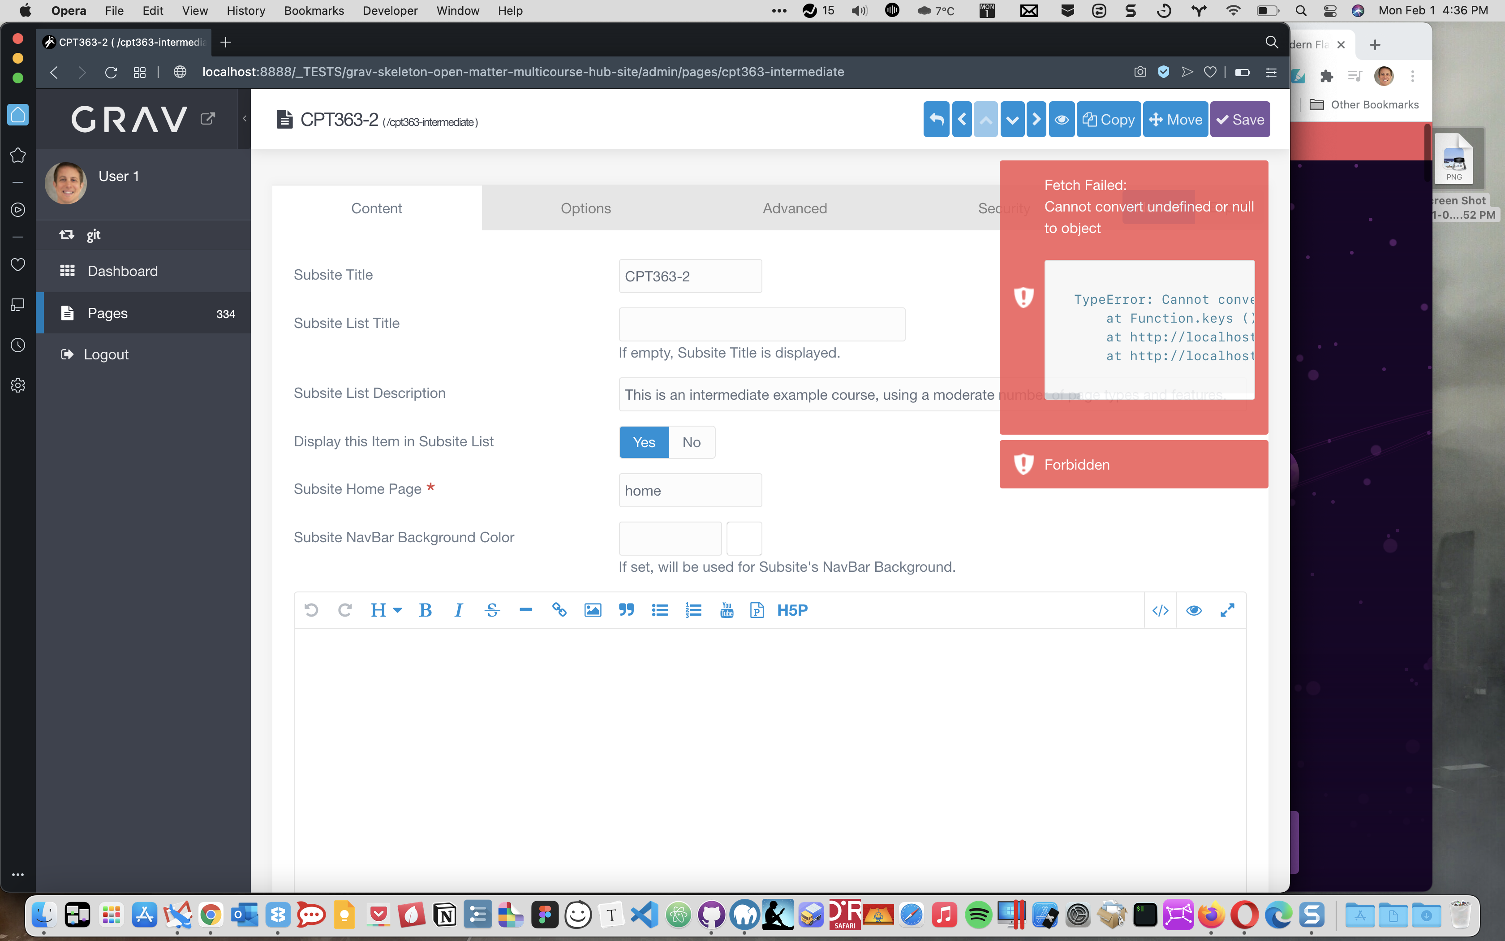Click the Subsite List Title input field
This screenshot has height=941, width=1505.
point(762,324)
